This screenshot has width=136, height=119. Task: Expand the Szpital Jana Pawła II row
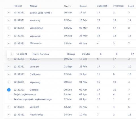point(9,13)
